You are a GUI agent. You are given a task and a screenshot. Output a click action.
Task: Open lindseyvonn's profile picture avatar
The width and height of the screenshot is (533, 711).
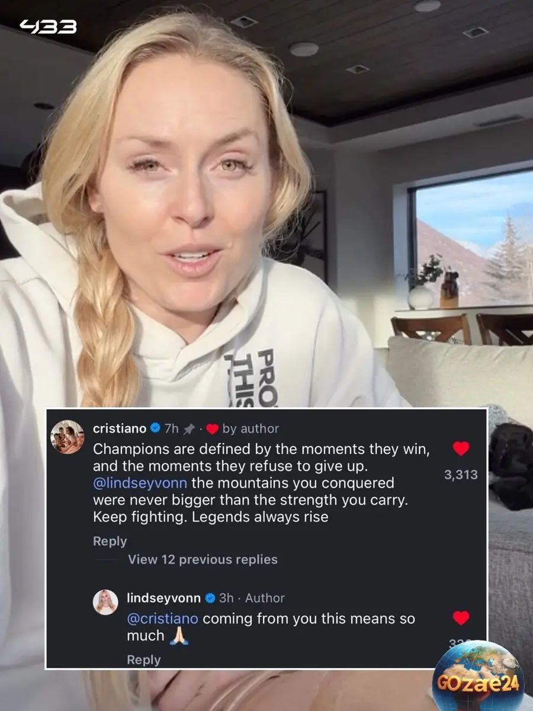pos(105,603)
